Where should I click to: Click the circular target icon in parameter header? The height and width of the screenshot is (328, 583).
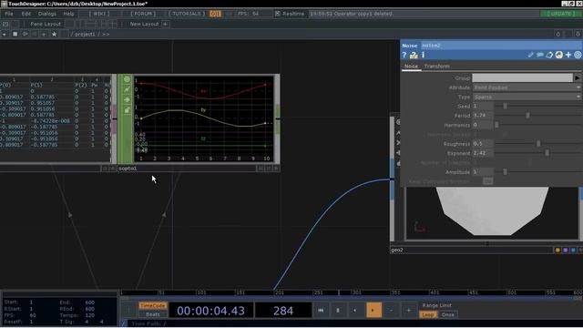point(578,55)
